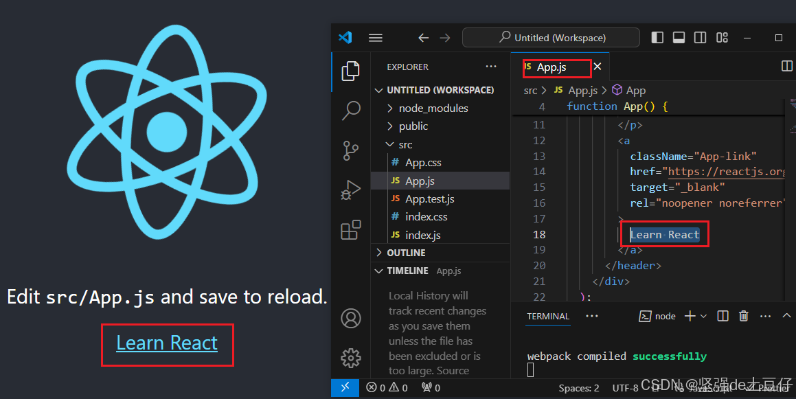
Task: Open the Customize Layout icon
Action: 722,38
